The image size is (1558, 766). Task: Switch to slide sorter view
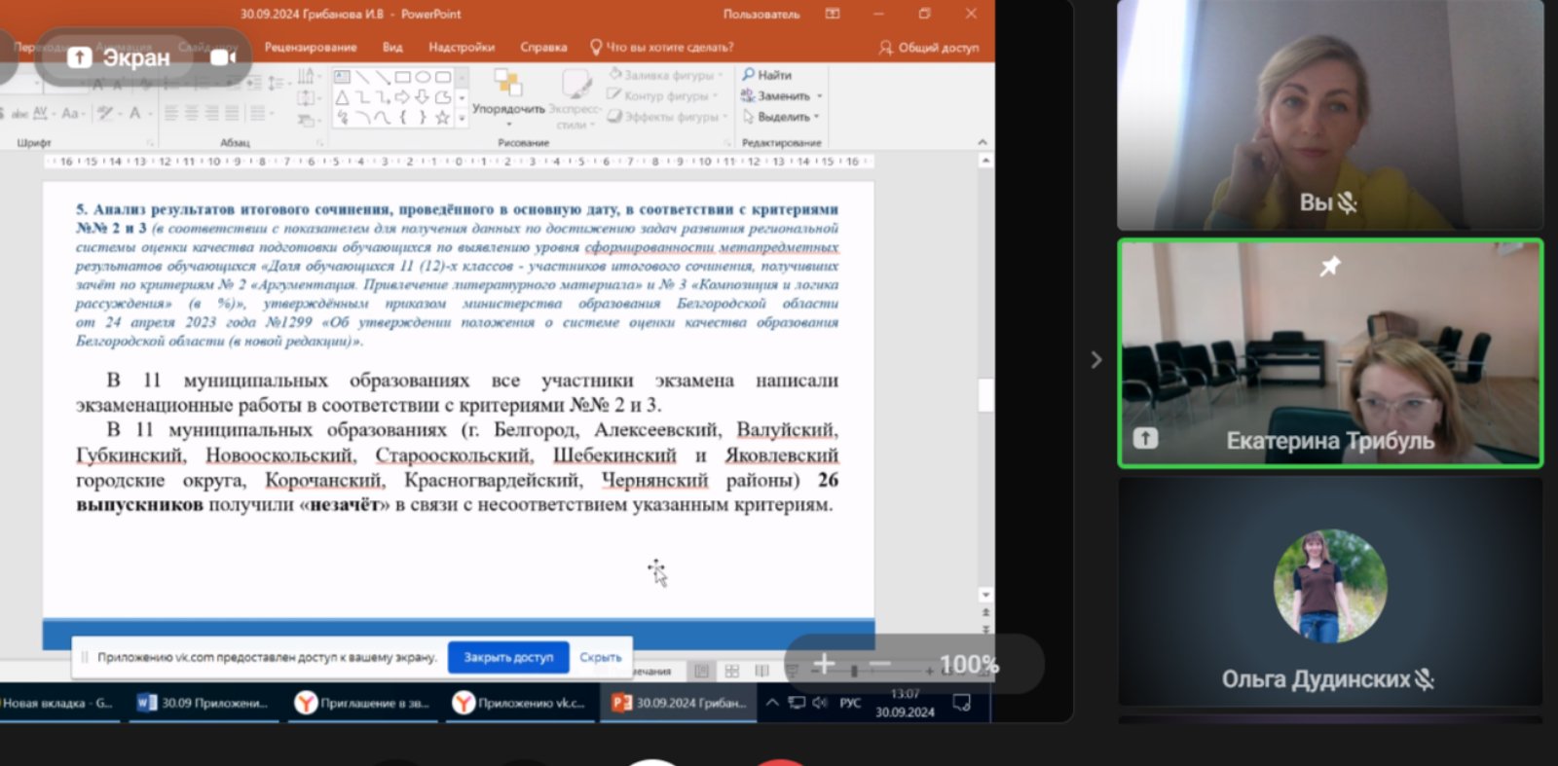732,671
